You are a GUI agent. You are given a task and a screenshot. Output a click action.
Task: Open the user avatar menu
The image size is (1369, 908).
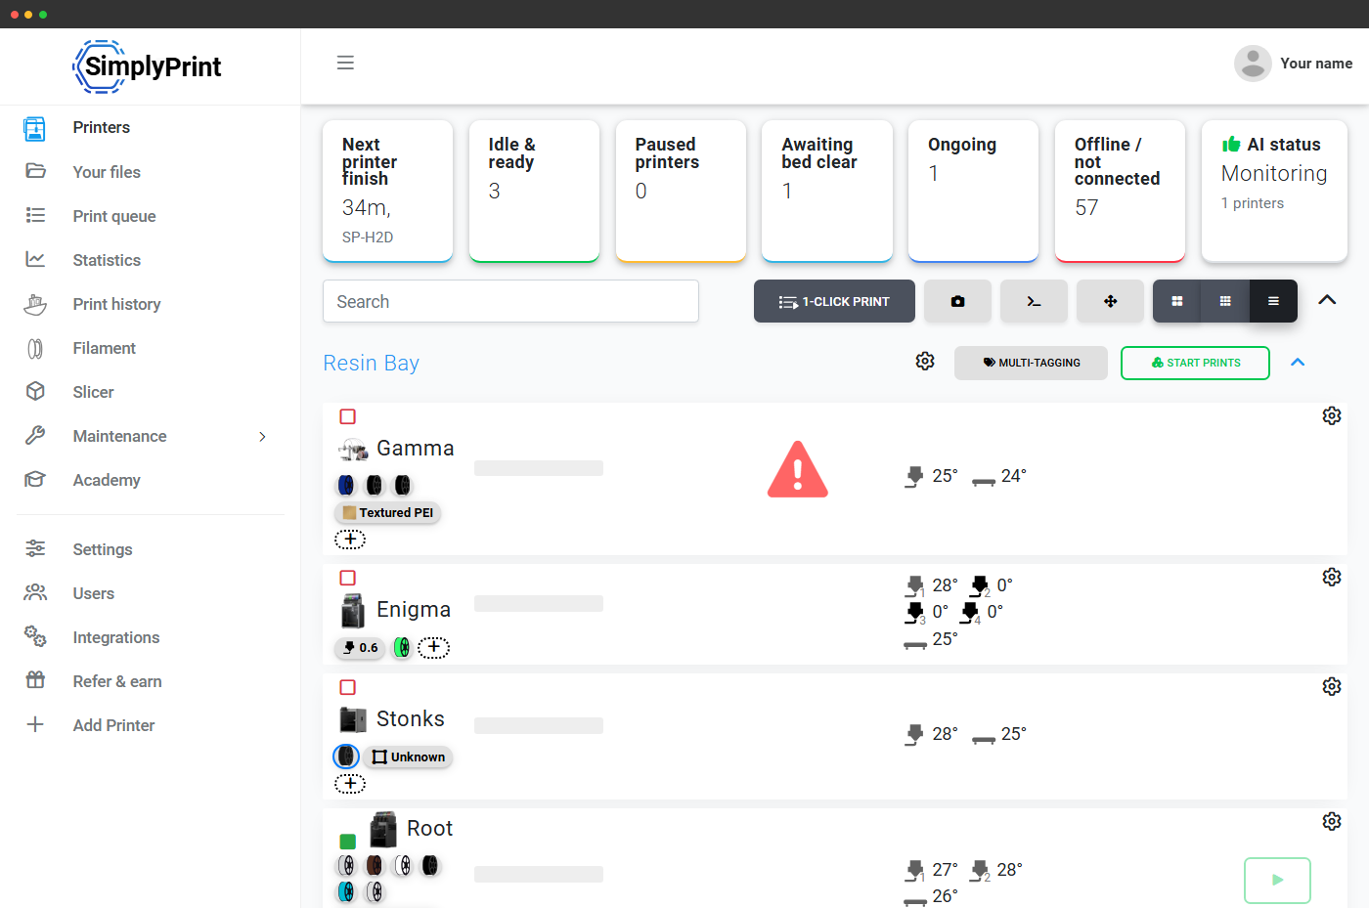pos(1253,64)
